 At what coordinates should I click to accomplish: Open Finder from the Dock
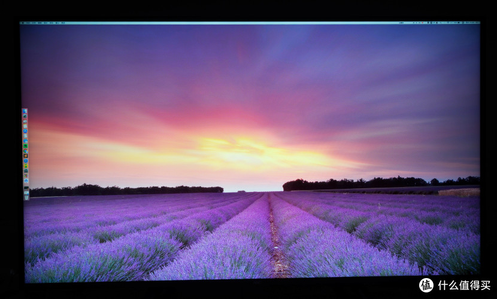point(25,111)
